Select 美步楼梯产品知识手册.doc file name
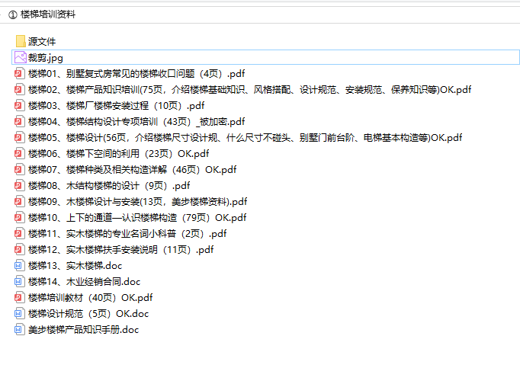The height and width of the screenshot is (368, 520). pyautogui.click(x=84, y=330)
